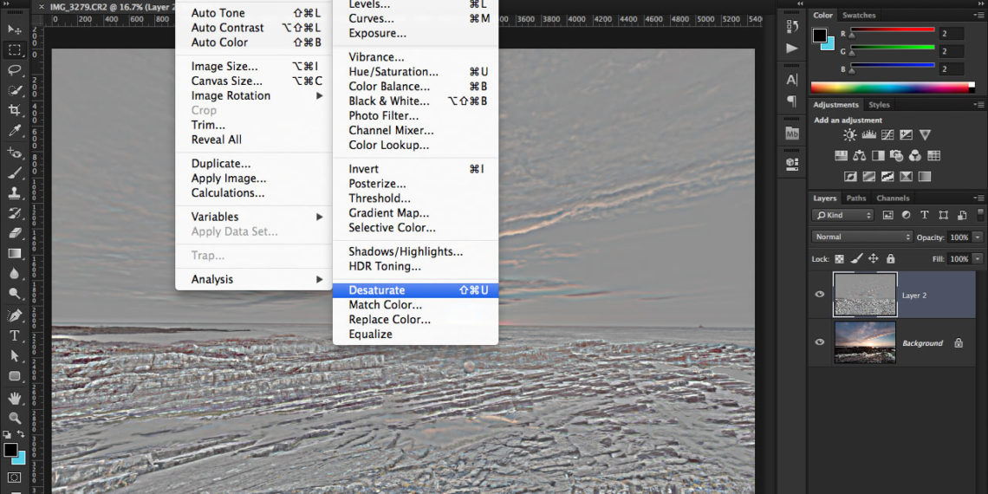Image resolution: width=988 pixels, height=494 pixels.
Task: Open the Paragraph panel icon
Action: 792,101
